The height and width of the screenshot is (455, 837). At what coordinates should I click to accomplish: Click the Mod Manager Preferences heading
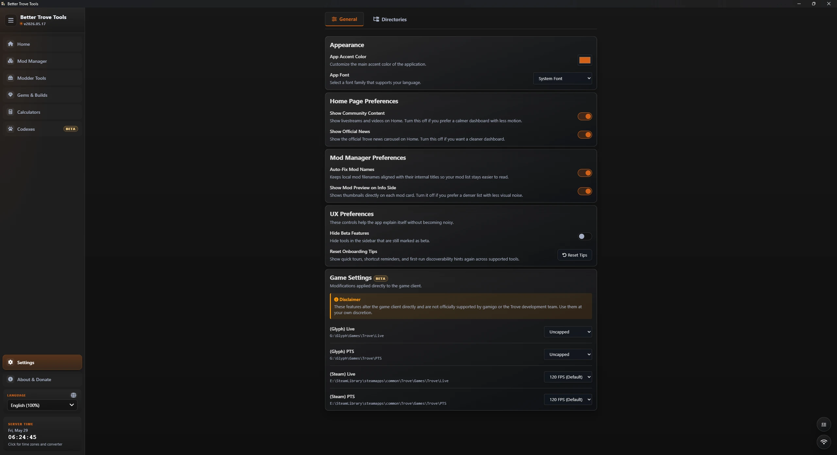368,158
